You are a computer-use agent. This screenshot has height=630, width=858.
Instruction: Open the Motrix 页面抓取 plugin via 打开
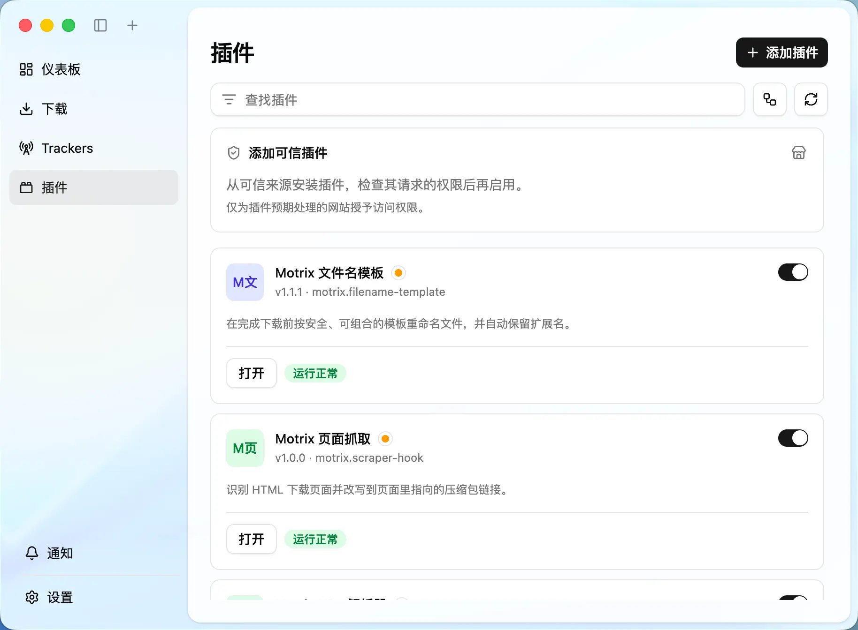coord(252,539)
